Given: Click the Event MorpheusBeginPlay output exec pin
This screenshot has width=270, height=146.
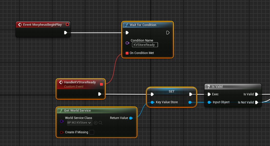Looking at the screenshot, I should click(x=65, y=33).
